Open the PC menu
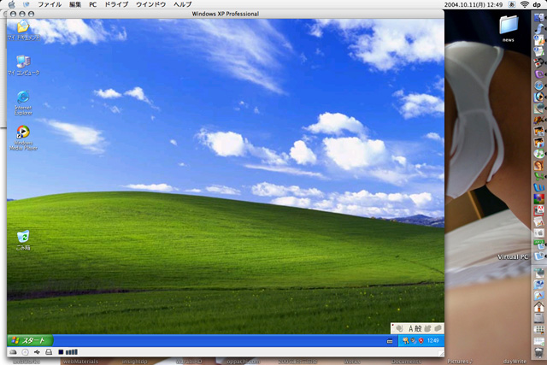The width and height of the screenshot is (547, 365). [x=92, y=4]
